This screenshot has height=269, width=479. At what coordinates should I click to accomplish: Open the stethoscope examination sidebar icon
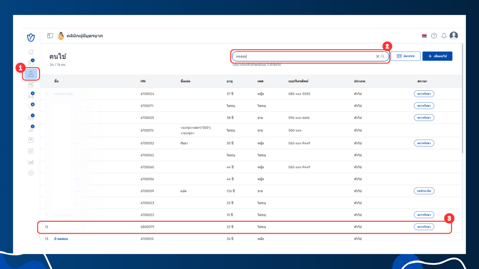(x=31, y=107)
